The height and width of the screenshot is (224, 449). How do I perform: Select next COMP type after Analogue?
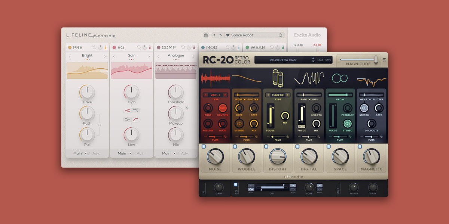[193, 56]
